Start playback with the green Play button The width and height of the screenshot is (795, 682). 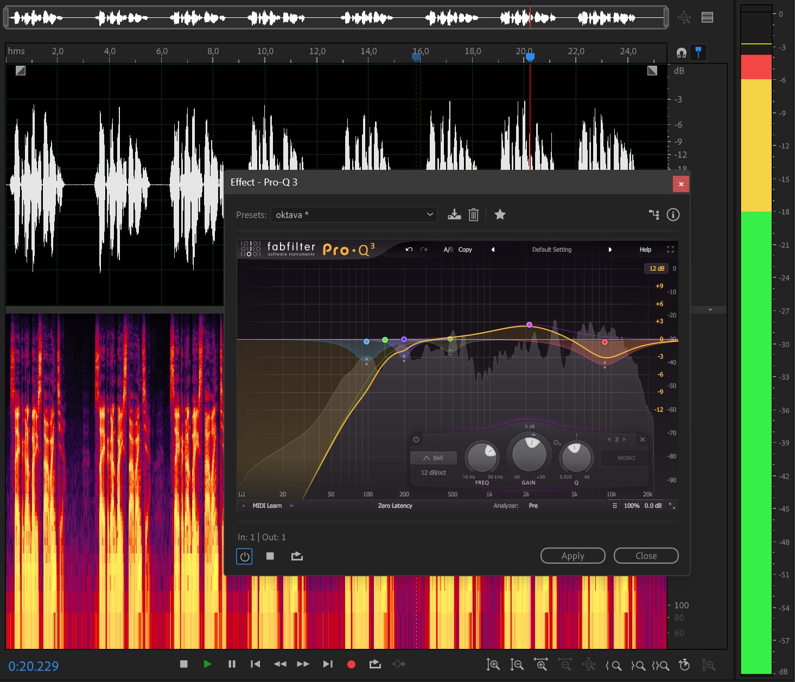[x=207, y=664]
